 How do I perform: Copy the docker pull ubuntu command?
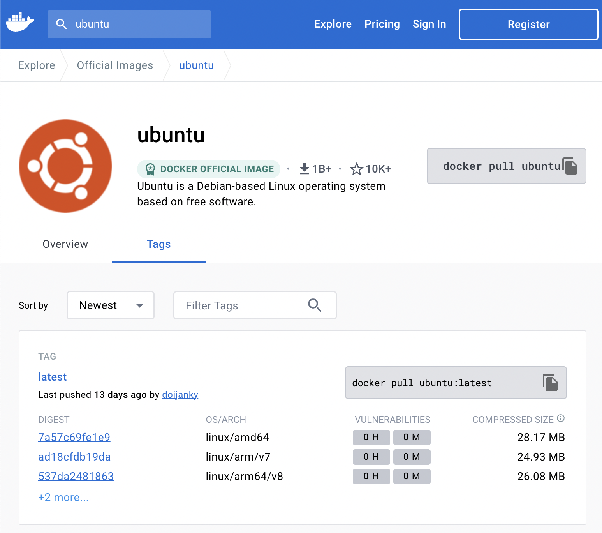click(x=570, y=166)
